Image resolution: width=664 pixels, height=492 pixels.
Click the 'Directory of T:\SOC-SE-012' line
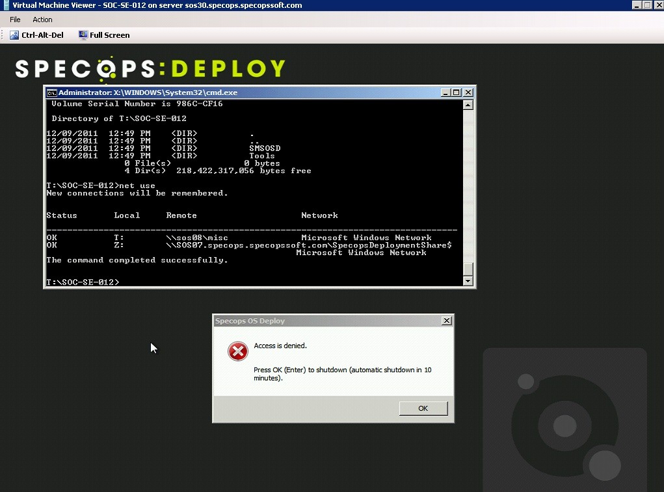[119, 118]
